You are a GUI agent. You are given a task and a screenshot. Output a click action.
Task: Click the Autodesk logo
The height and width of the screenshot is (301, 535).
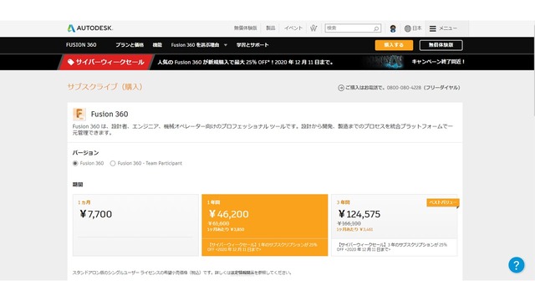pos(90,28)
